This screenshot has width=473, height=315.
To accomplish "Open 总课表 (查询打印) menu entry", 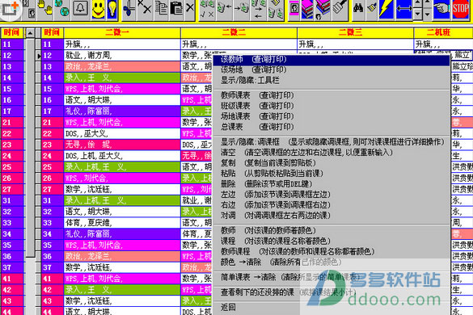I will click(x=332, y=127).
